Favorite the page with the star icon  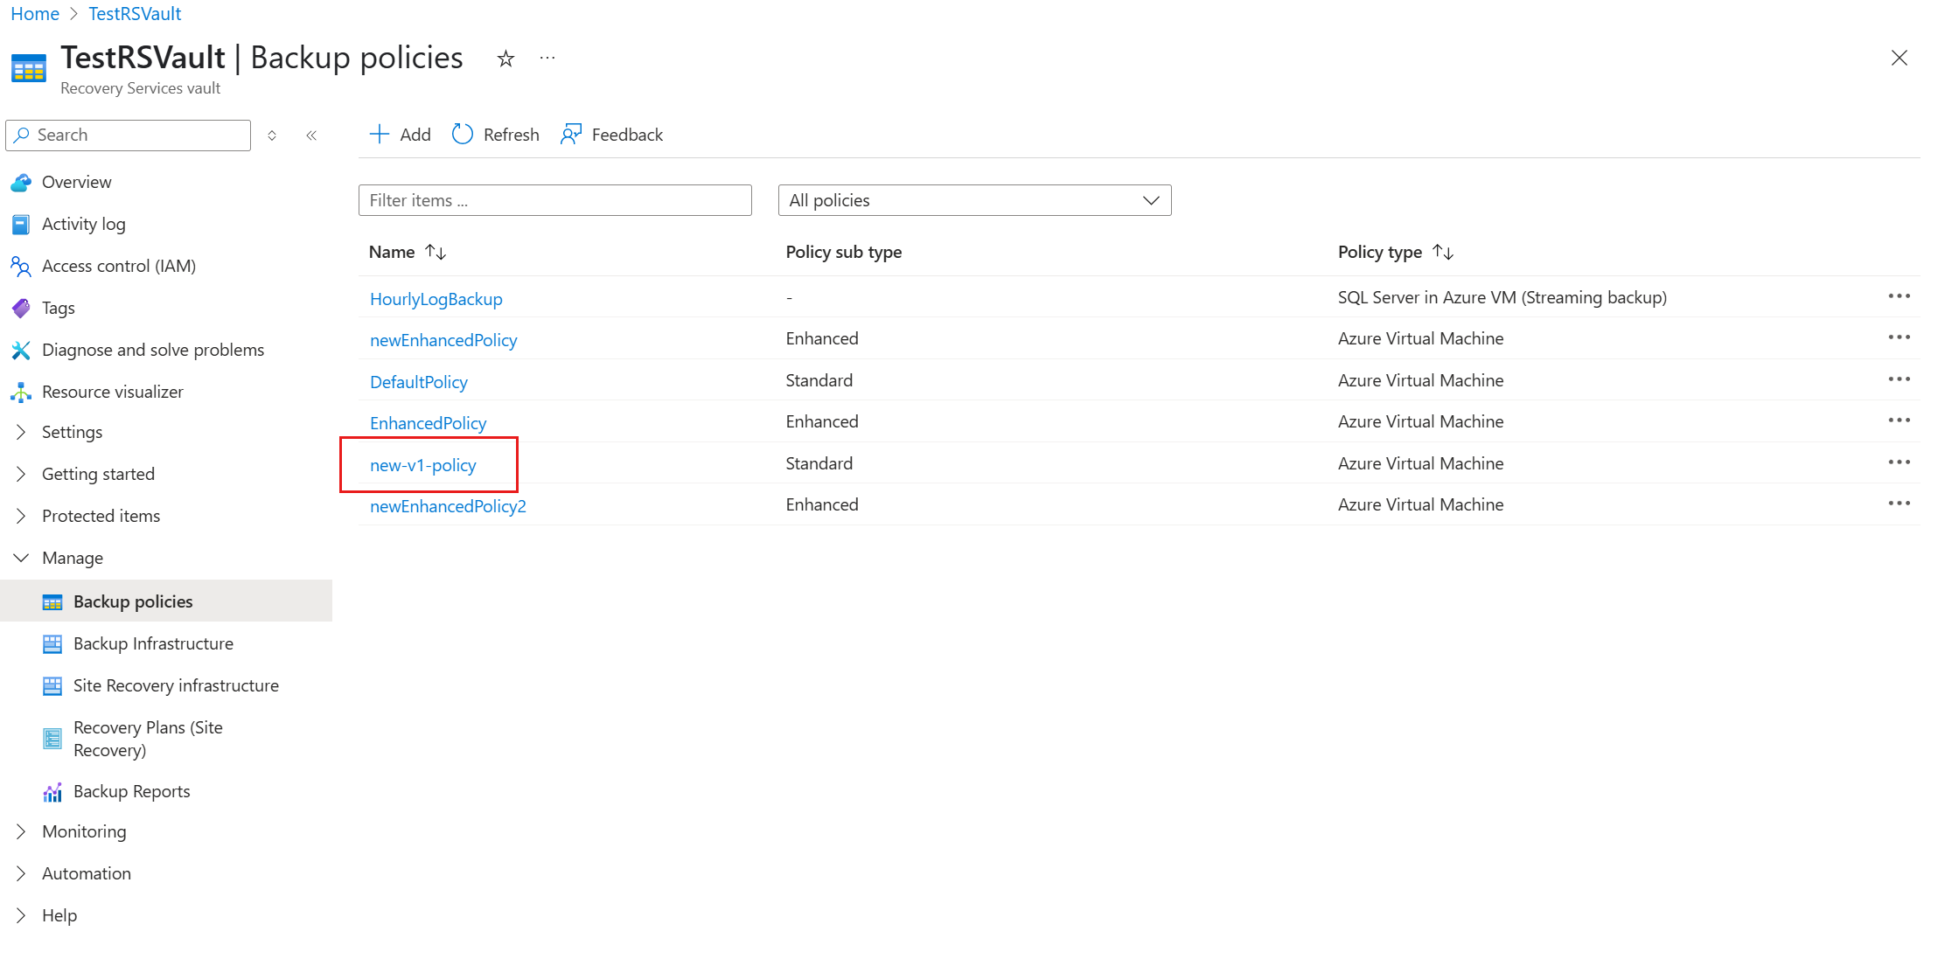505,59
